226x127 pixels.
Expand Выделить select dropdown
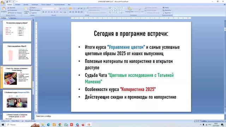pyautogui.click(x=167, y=13)
